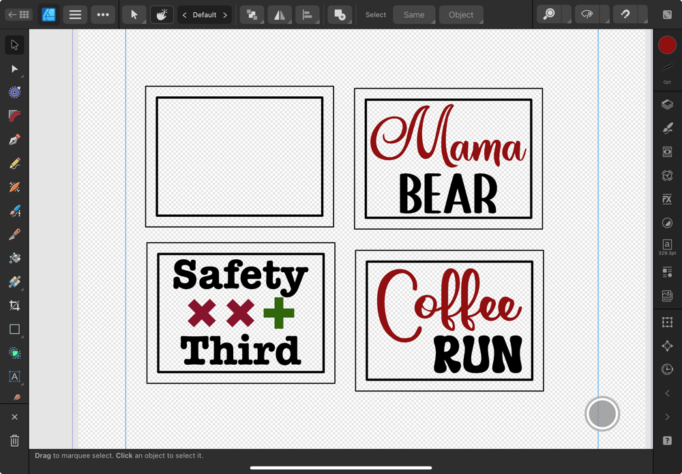This screenshot has height=474, width=682.
Task: Delete selection with the trash icon
Action: [14, 441]
